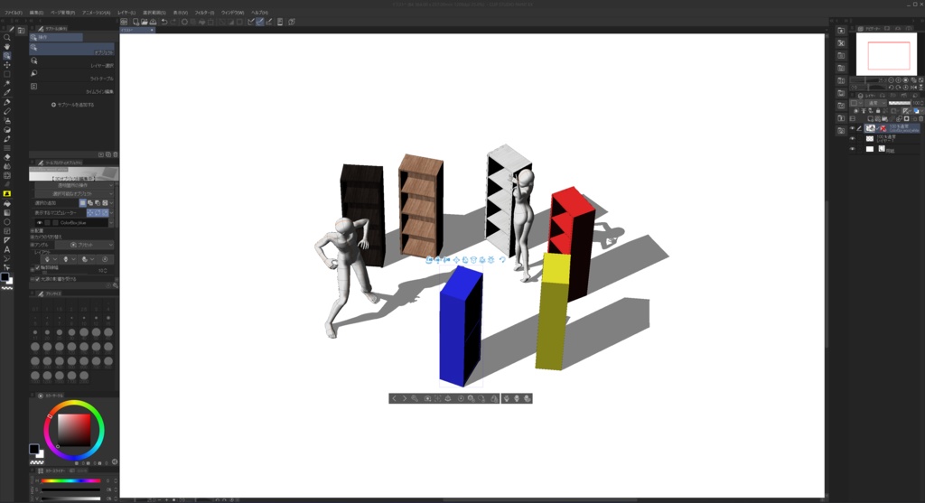The width and height of the screenshot is (925, 503).
Task: Select the 操作 operation sub tool group tab
Action: pyautogui.click(x=56, y=37)
